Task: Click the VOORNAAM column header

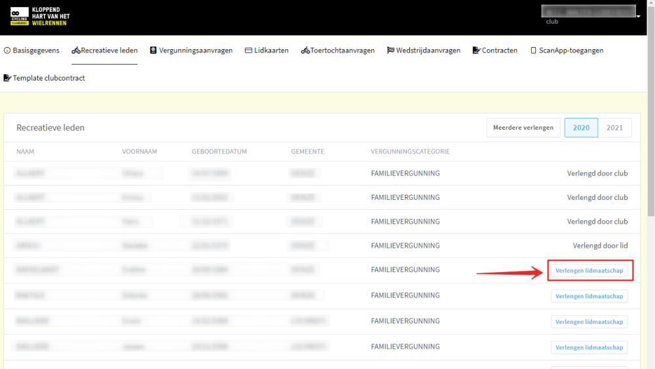Action: click(x=140, y=151)
